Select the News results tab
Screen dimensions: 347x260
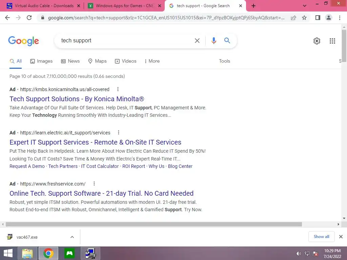coord(70,61)
